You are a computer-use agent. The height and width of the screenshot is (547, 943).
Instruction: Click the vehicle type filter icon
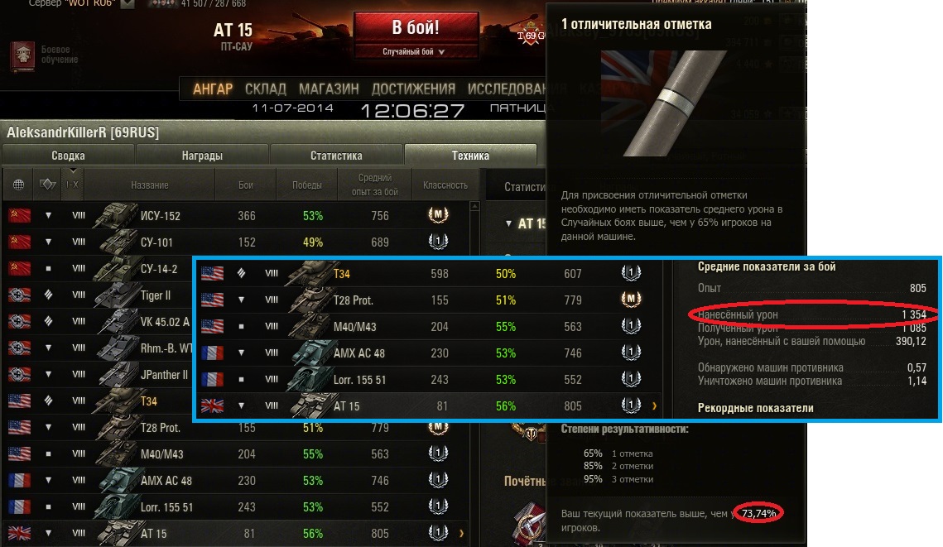pyautogui.click(x=47, y=185)
